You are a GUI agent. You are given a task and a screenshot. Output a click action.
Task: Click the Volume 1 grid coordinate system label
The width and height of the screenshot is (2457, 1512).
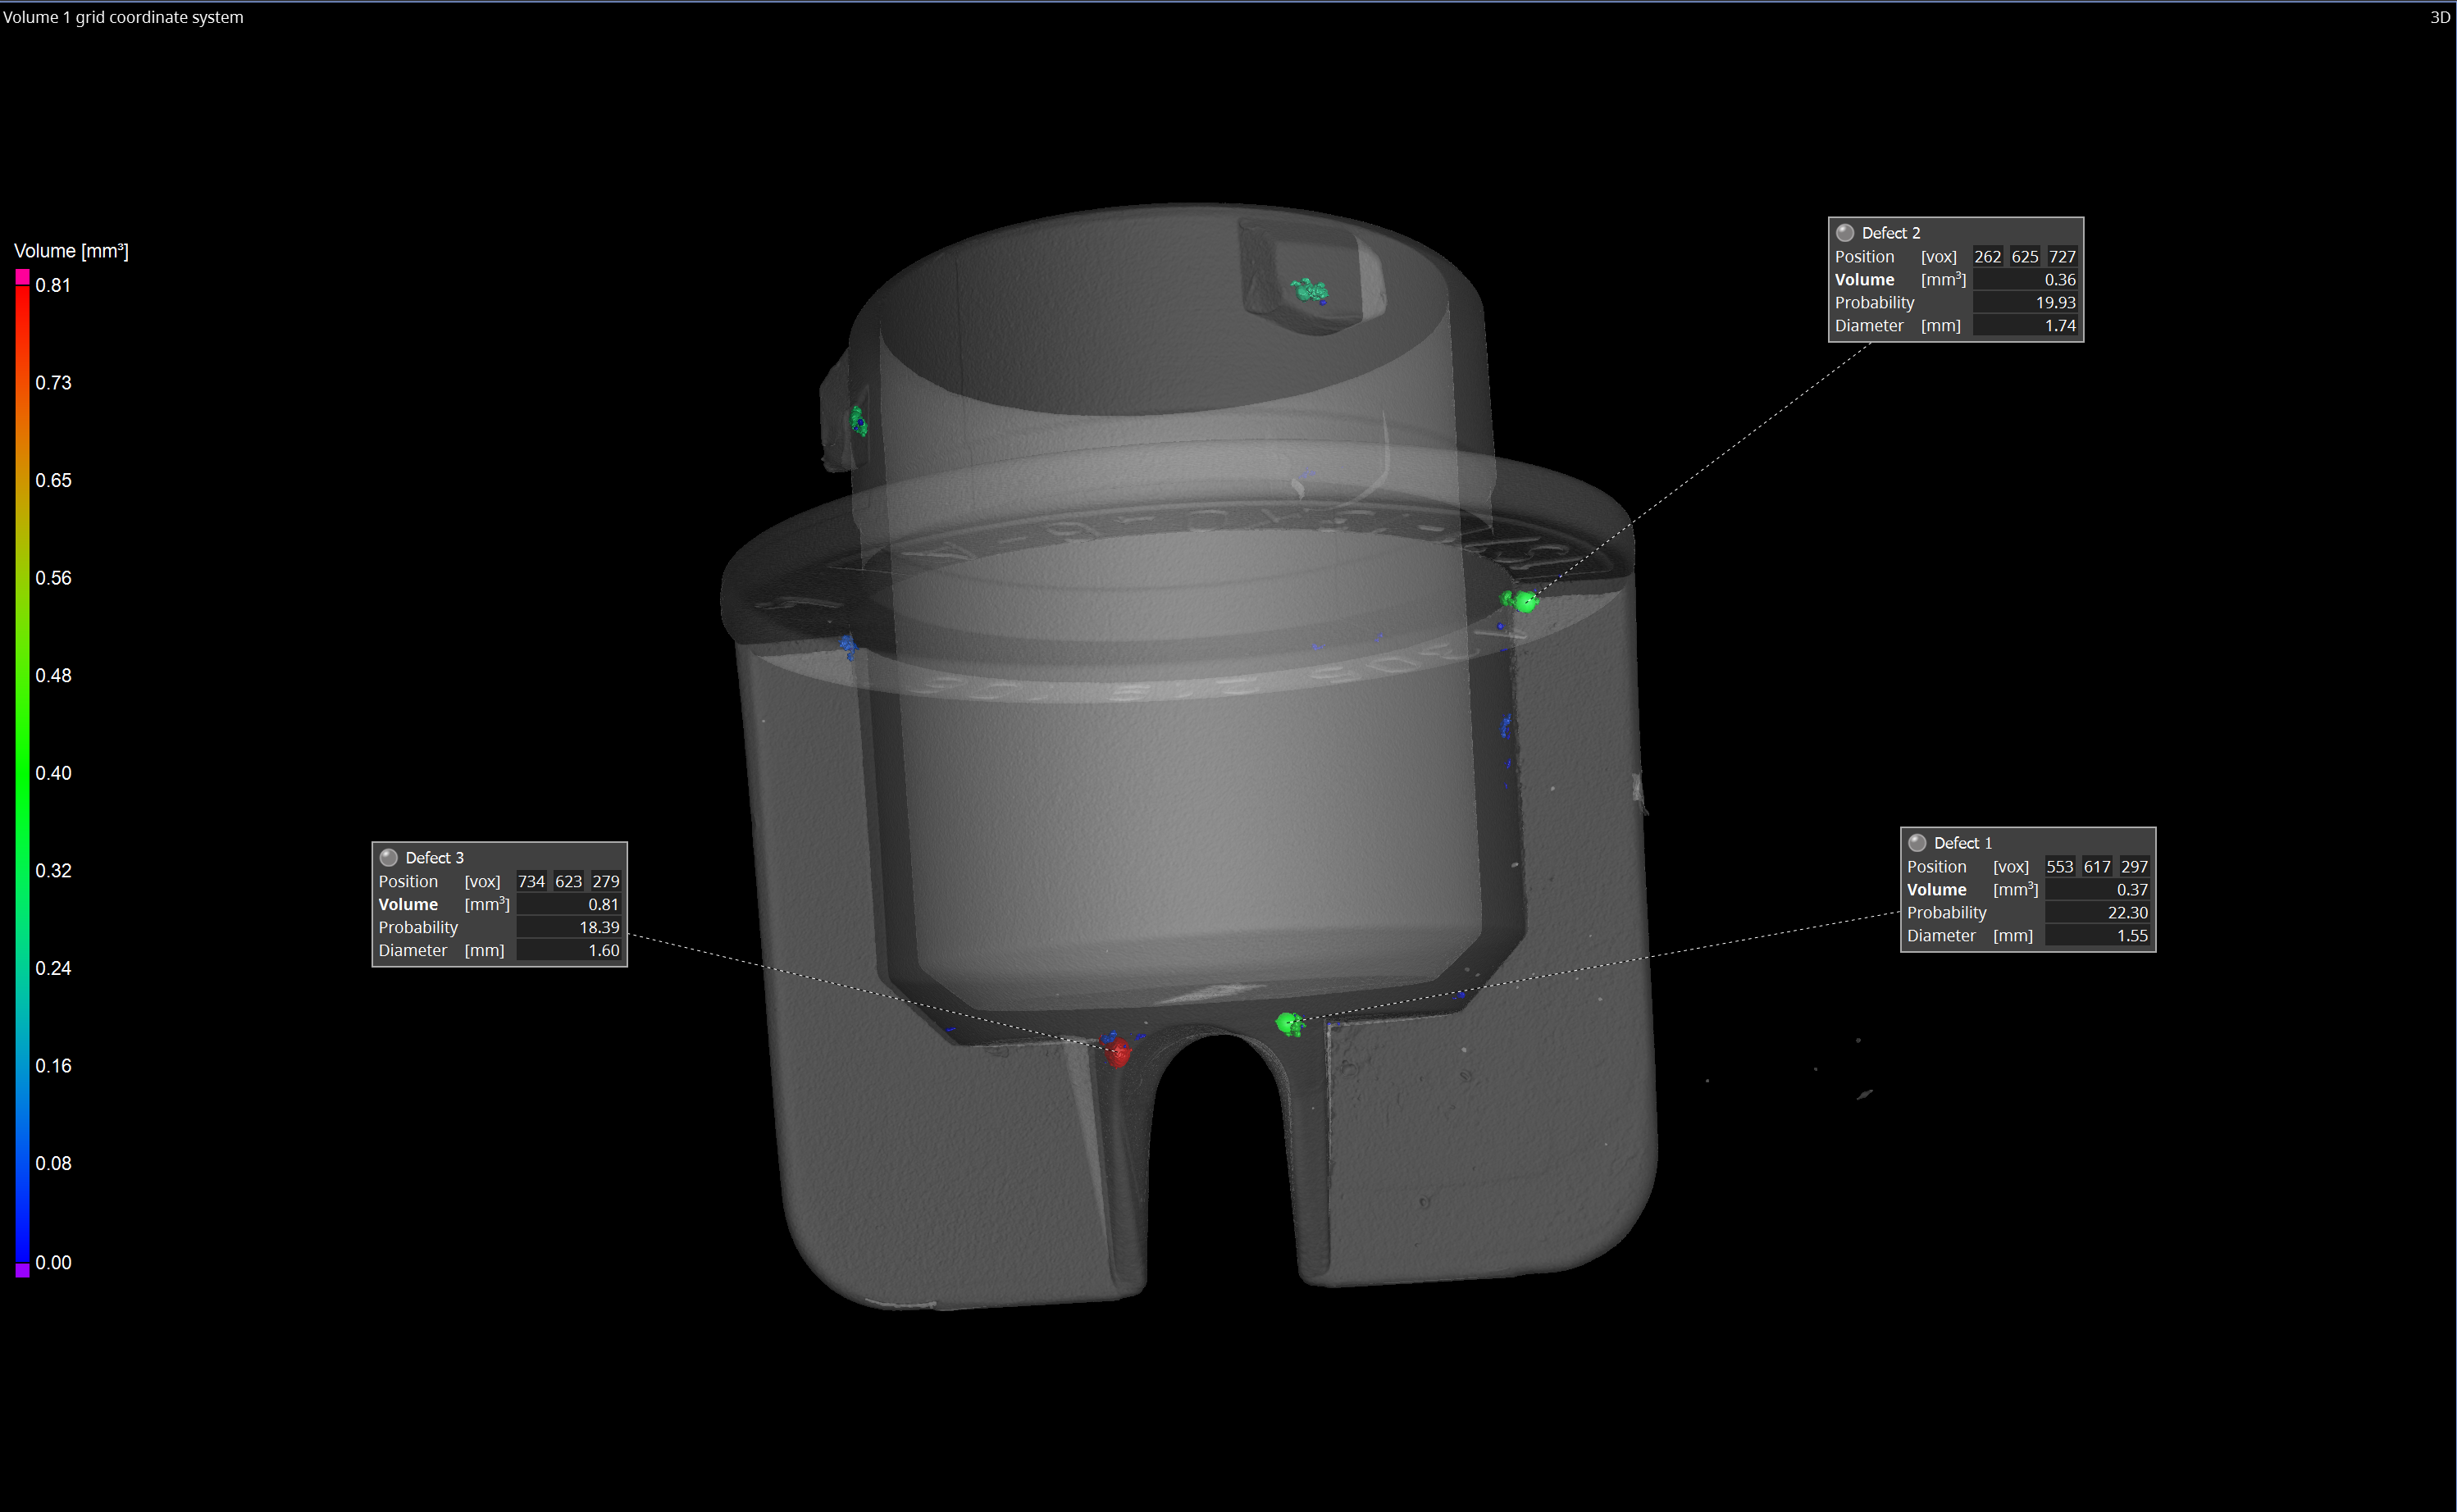click(123, 17)
